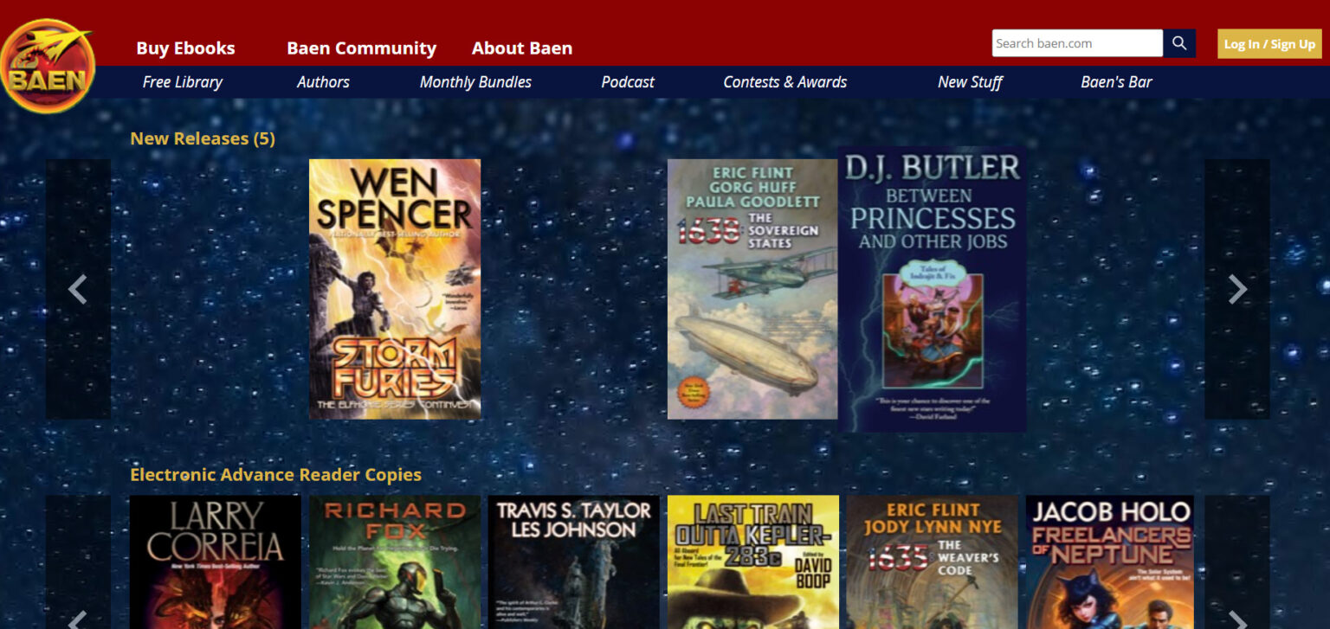Click the New Releases carousel left arrow
The image size is (1330, 629).
pyautogui.click(x=78, y=290)
